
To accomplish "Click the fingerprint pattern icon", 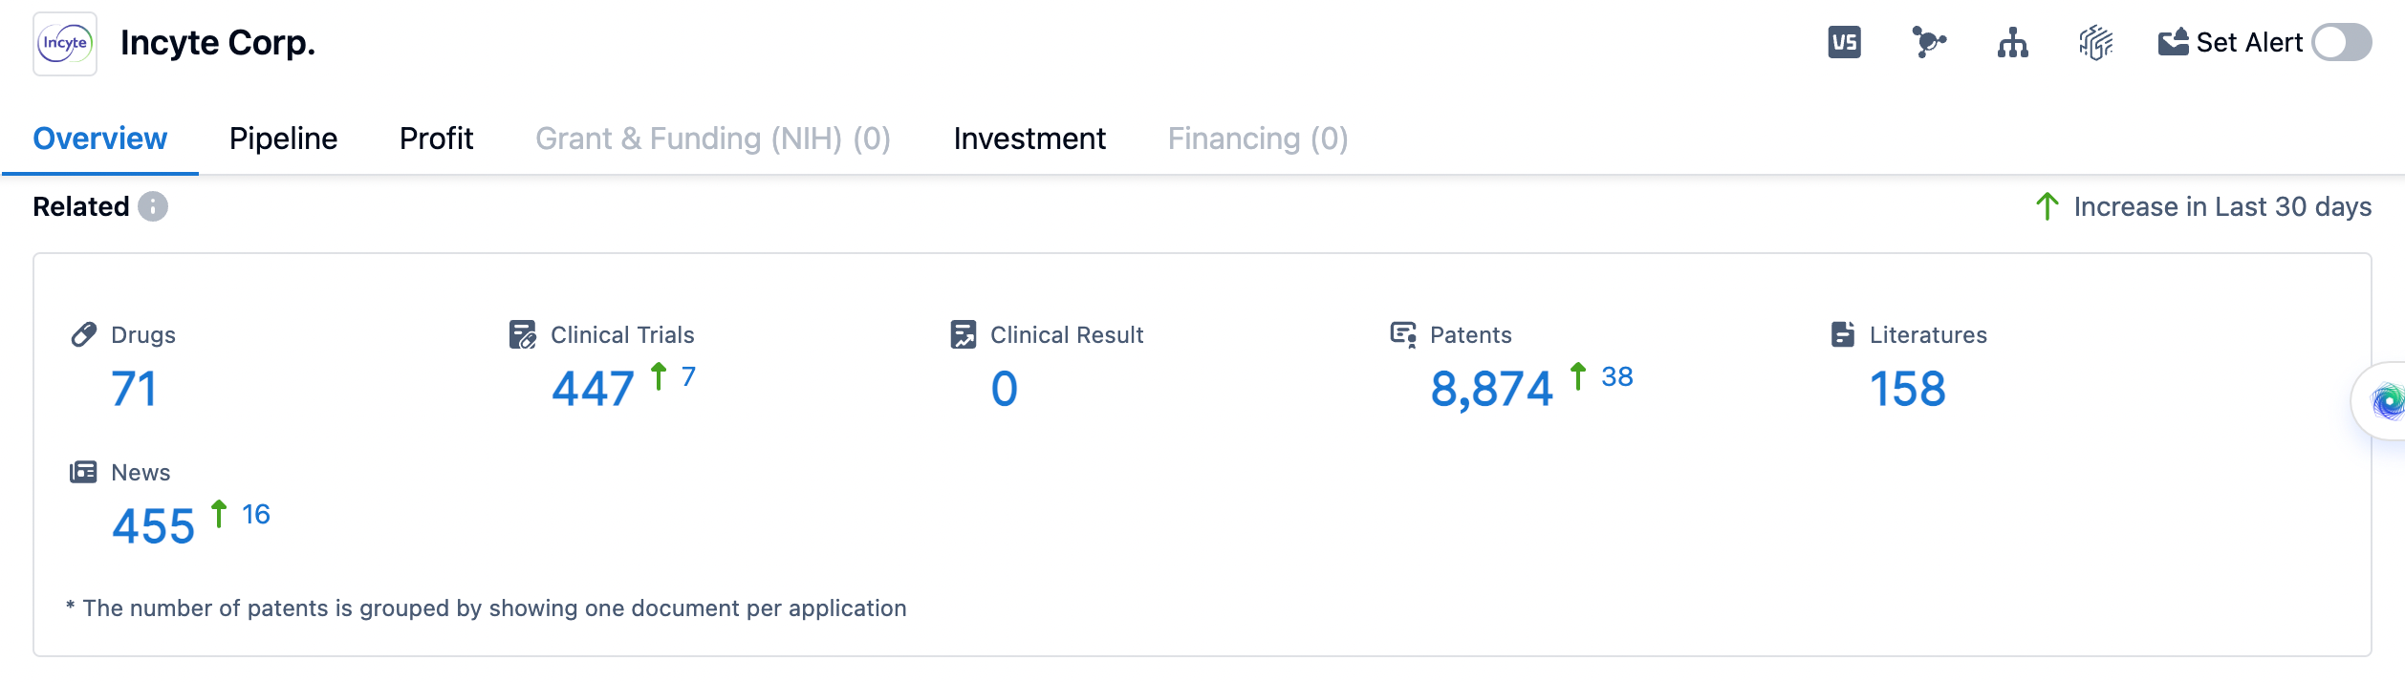I will tap(2095, 43).
